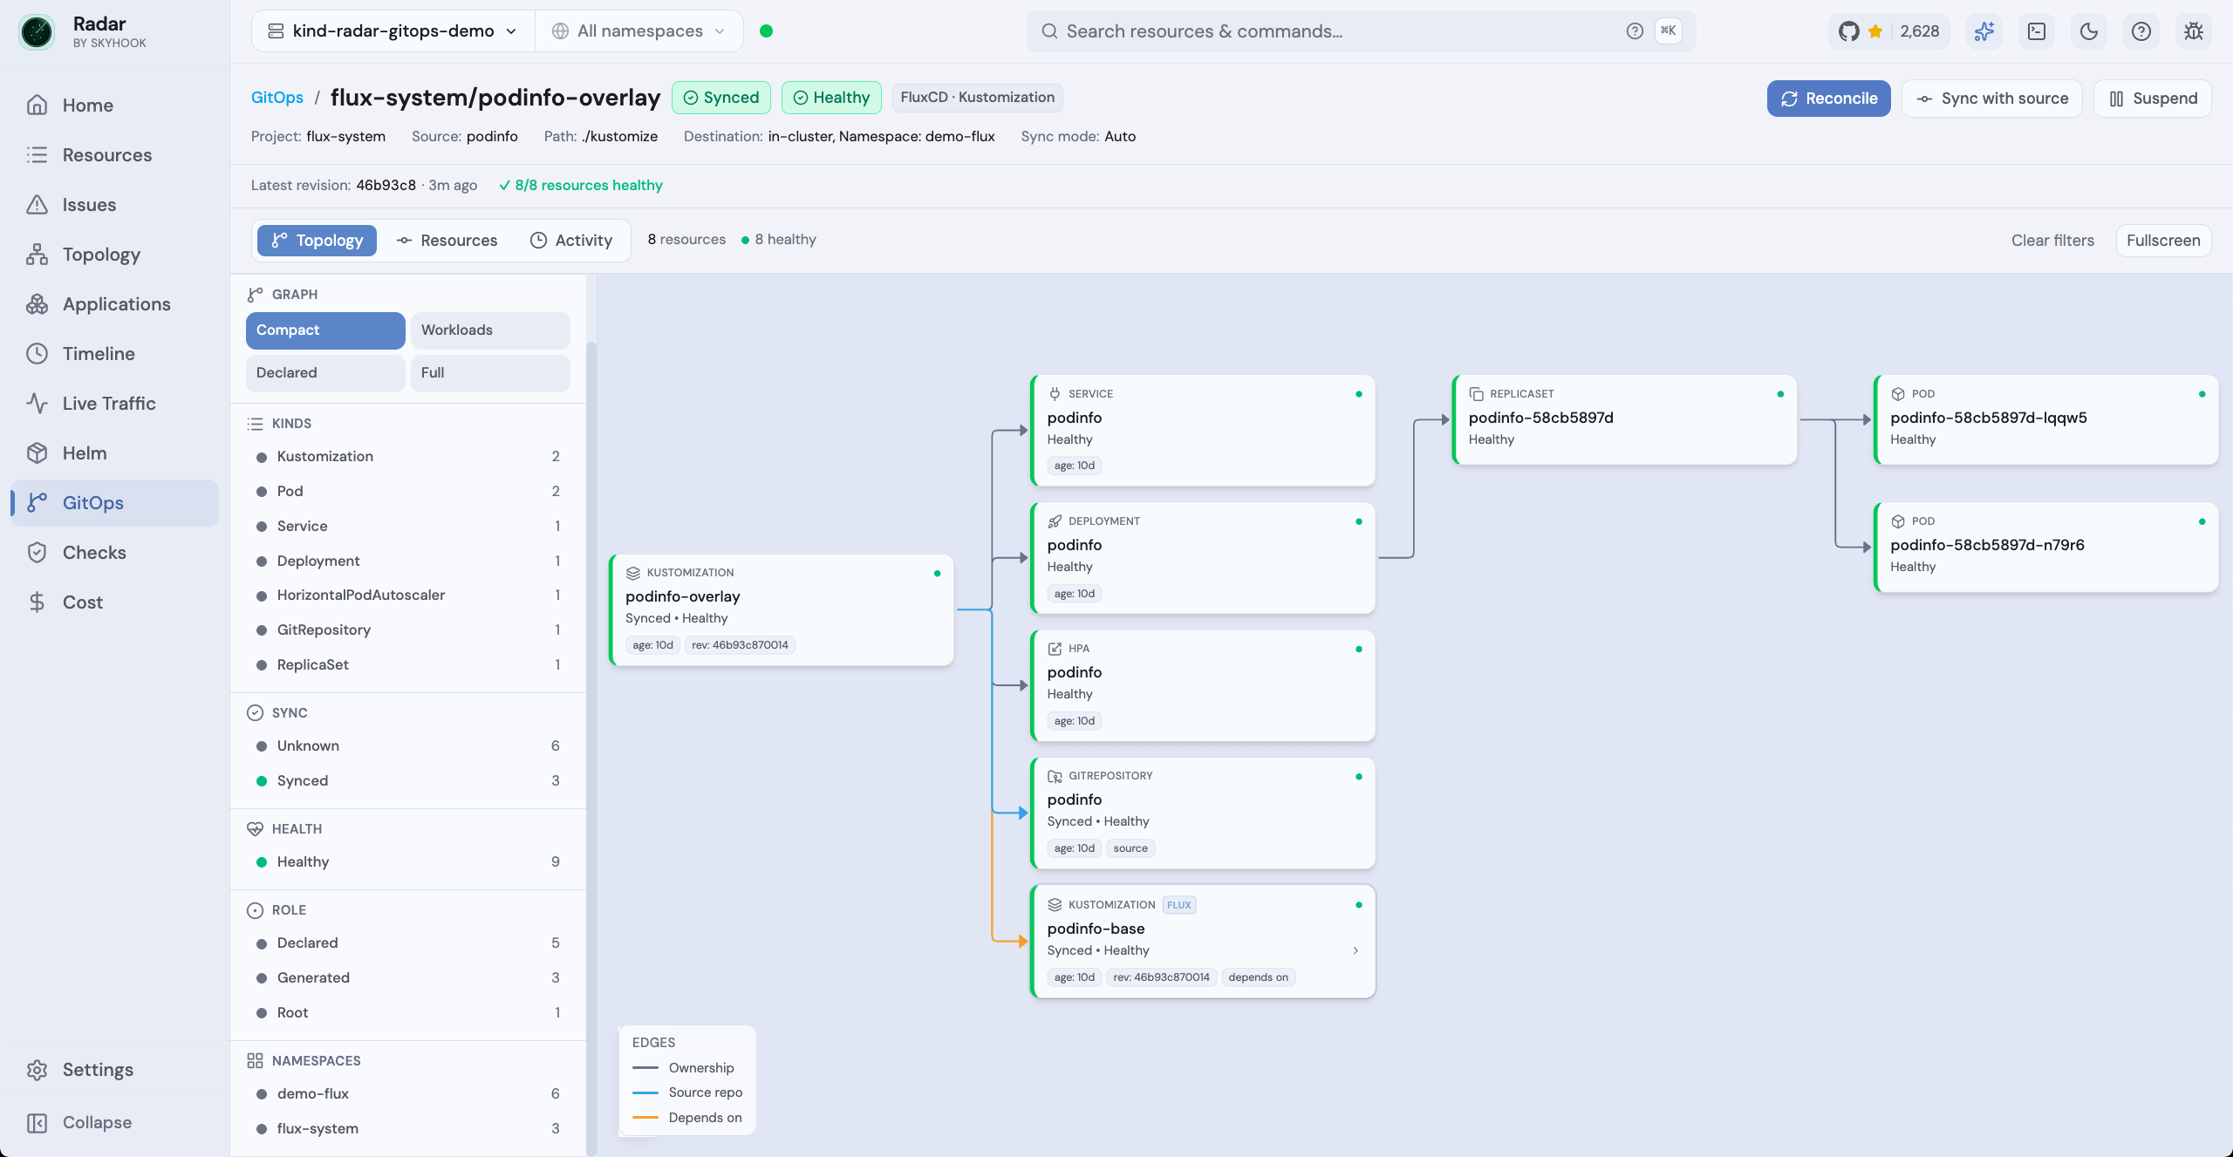Open Checks in the sidebar

tap(114, 553)
